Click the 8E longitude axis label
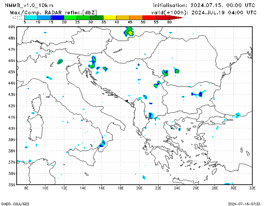Image resolution: width=267 pixels, height=206 pixels. [27, 189]
